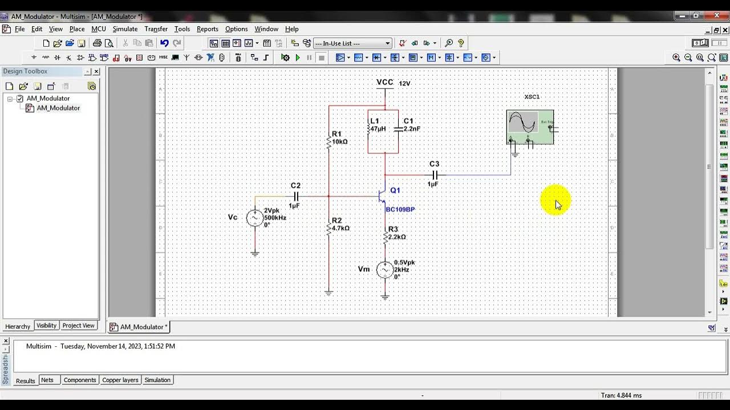Click the XSC1 oscilloscope instrument on the schematic

point(530,128)
